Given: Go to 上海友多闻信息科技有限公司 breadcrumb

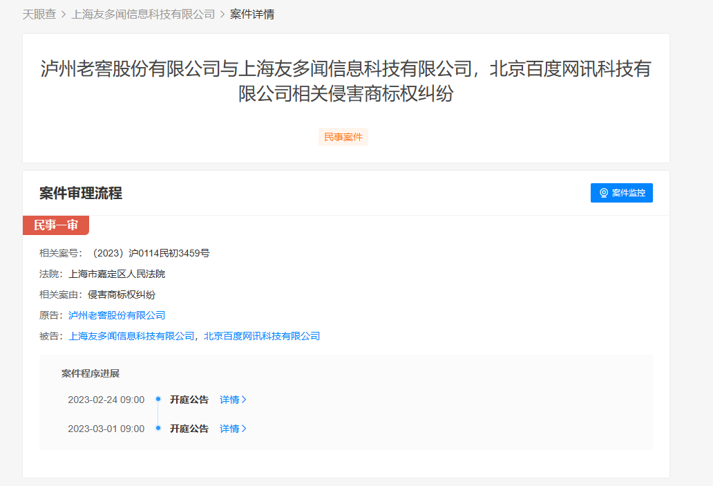Looking at the screenshot, I should click(x=143, y=15).
